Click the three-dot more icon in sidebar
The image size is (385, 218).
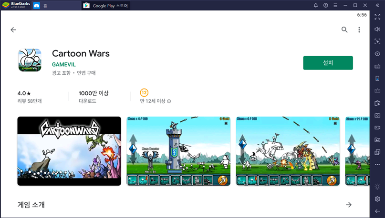[377, 165]
